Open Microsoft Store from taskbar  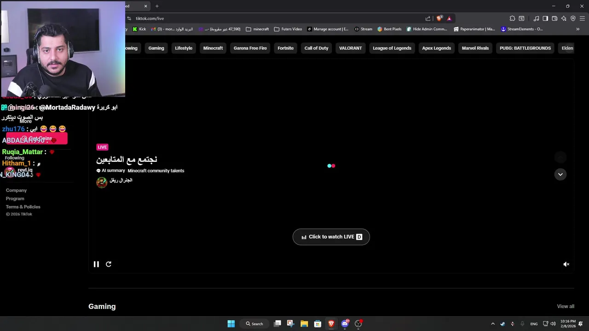coord(318,324)
